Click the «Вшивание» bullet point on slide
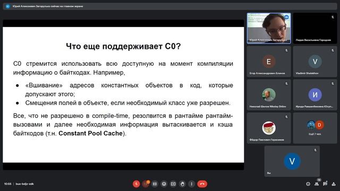Image resolution: width=340 pixels, height=191 pixels. pos(129,90)
